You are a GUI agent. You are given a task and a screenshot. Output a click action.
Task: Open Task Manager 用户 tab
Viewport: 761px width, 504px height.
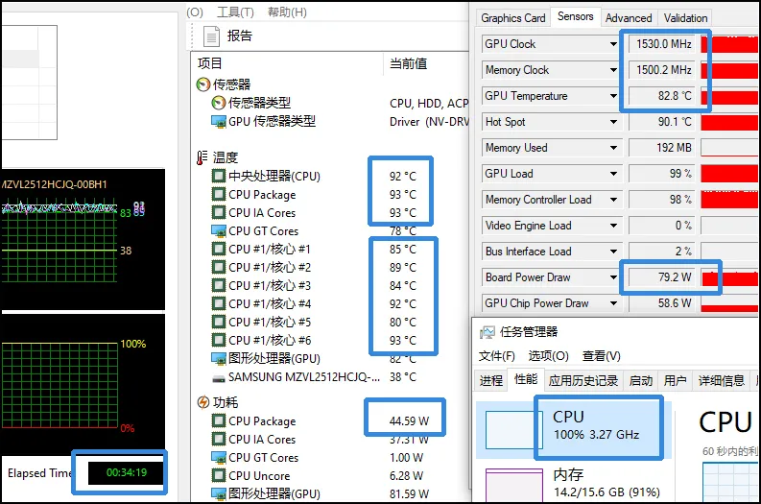675,381
